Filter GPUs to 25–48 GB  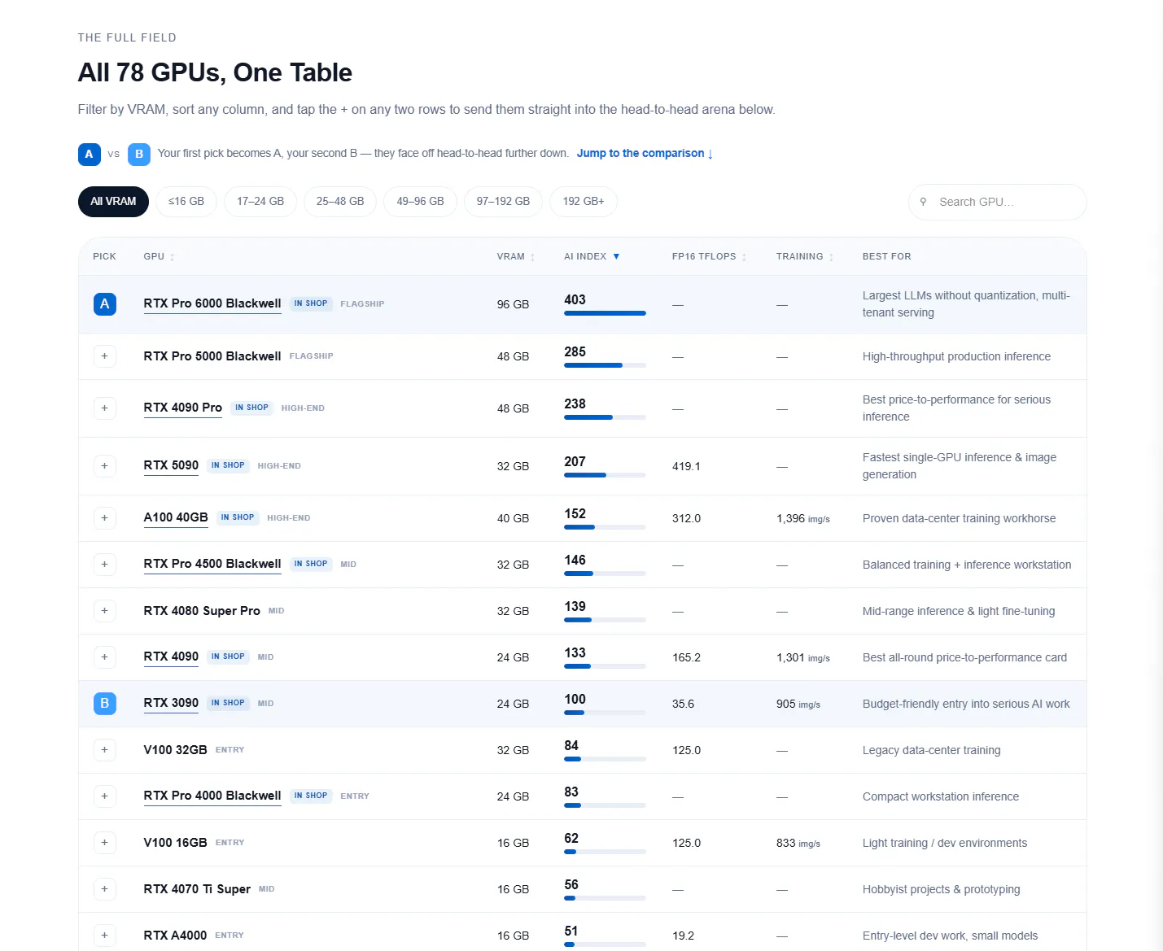(x=340, y=202)
